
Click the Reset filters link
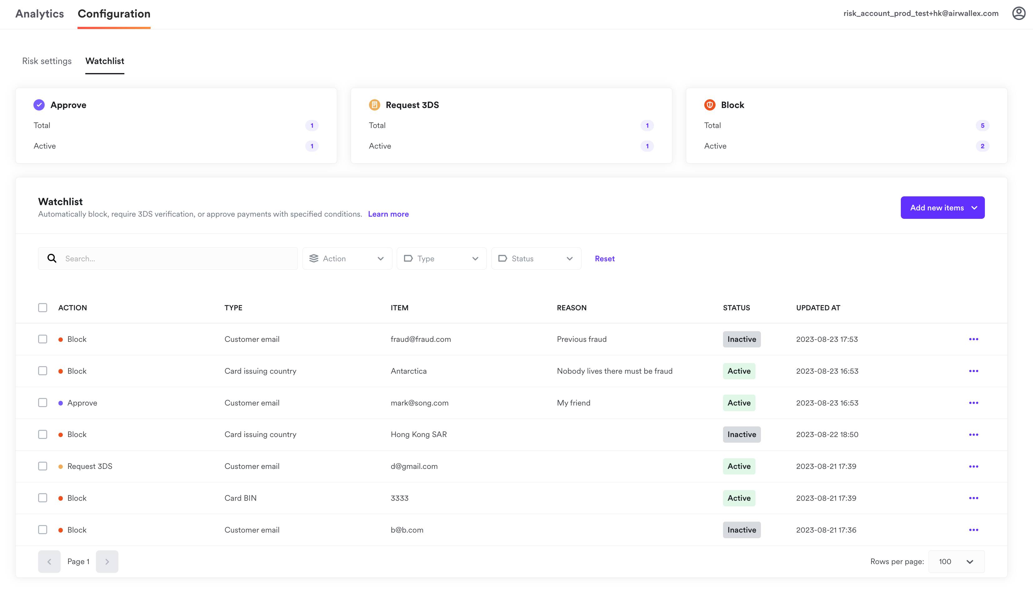604,259
